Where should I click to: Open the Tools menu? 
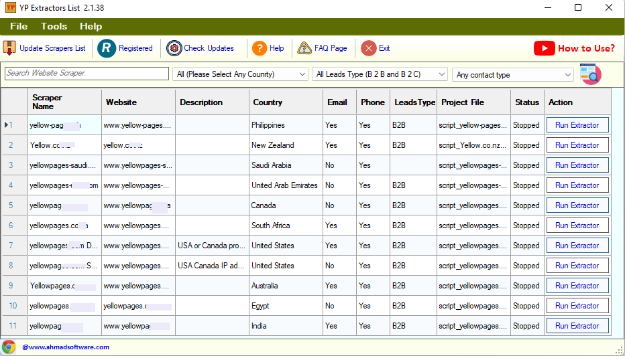point(54,26)
